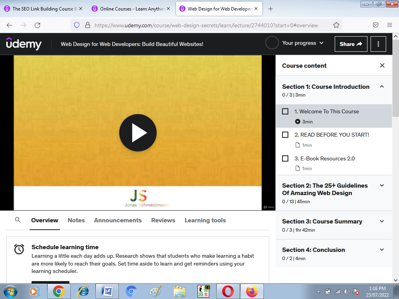This screenshot has width=399, height=299.
Task: Click the URL address bar
Action: (x=206, y=25)
